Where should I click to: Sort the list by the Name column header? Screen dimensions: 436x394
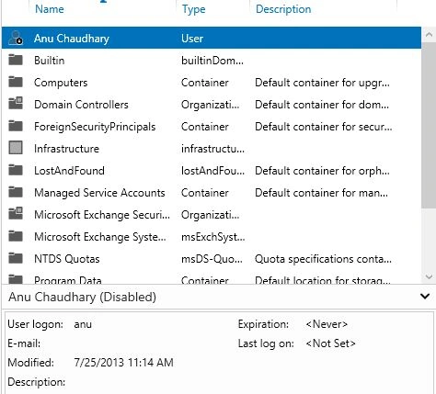pyautogui.click(x=50, y=9)
